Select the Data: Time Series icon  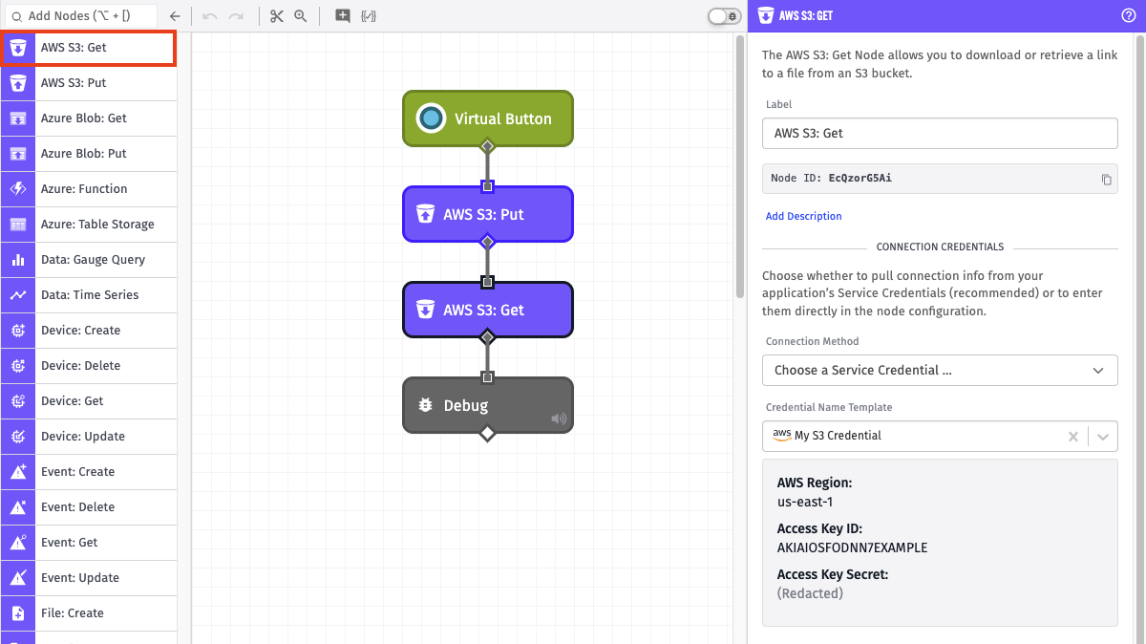pos(17,295)
